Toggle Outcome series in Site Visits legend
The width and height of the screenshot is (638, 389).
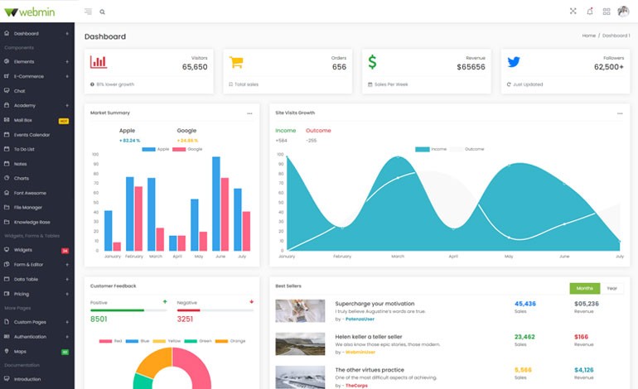pyautogui.click(x=467, y=149)
